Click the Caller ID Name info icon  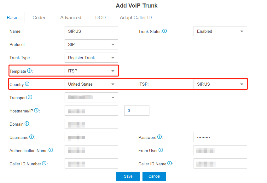click(x=170, y=163)
